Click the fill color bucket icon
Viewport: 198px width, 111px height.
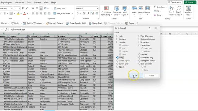(18, 13)
